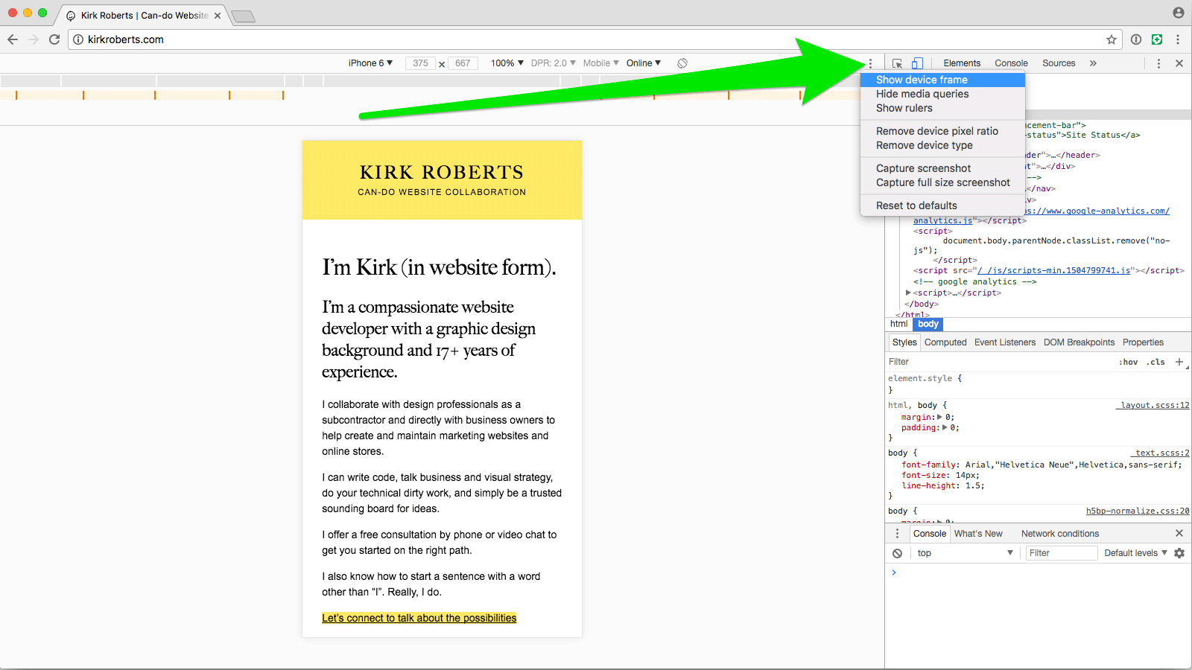Viewport: 1192px width, 670px height.
Task: Switch to the Sources tab
Action: tap(1059, 63)
